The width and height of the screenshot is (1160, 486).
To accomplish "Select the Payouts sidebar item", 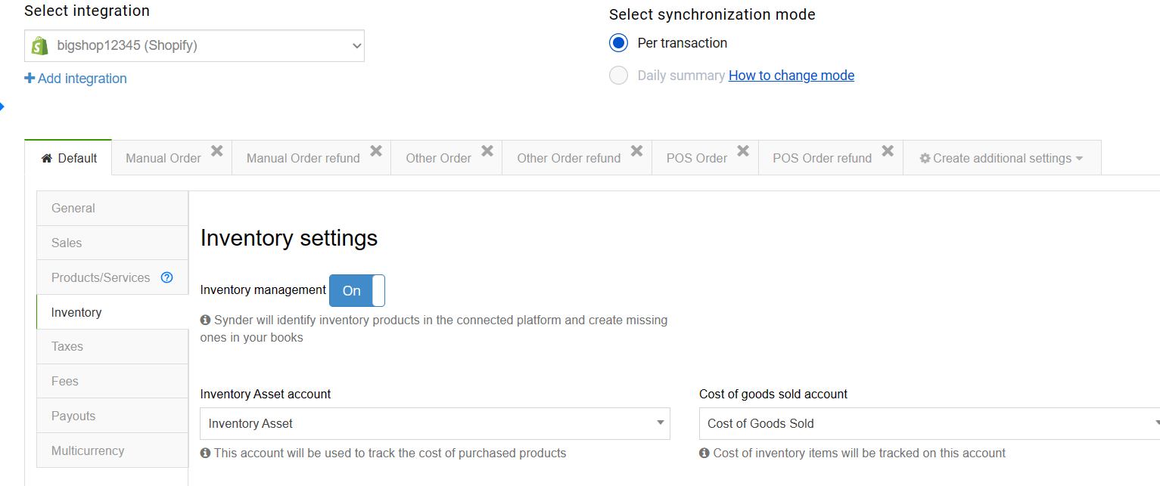I will [73, 416].
